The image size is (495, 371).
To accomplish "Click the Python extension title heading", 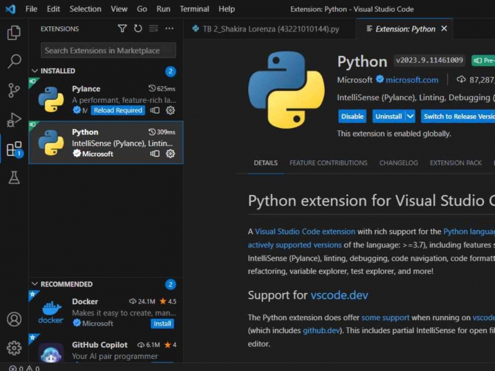I will [x=362, y=61].
